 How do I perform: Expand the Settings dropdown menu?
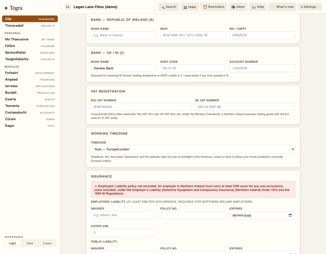[310, 7]
